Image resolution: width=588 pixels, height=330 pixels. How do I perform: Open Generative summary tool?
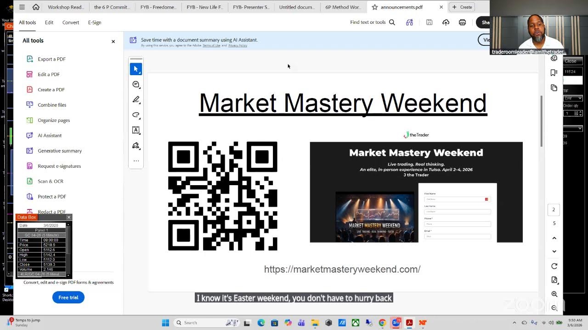tap(60, 151)
